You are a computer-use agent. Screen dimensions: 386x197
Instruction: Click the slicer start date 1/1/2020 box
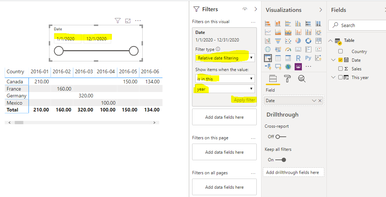68,39
